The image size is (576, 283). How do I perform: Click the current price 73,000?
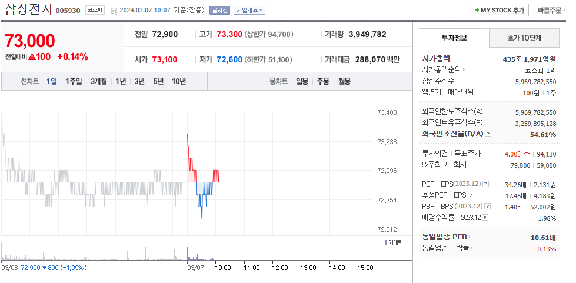[30, 41]
